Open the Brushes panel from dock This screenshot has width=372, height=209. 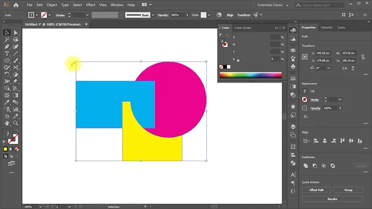[x=293, y=58]
